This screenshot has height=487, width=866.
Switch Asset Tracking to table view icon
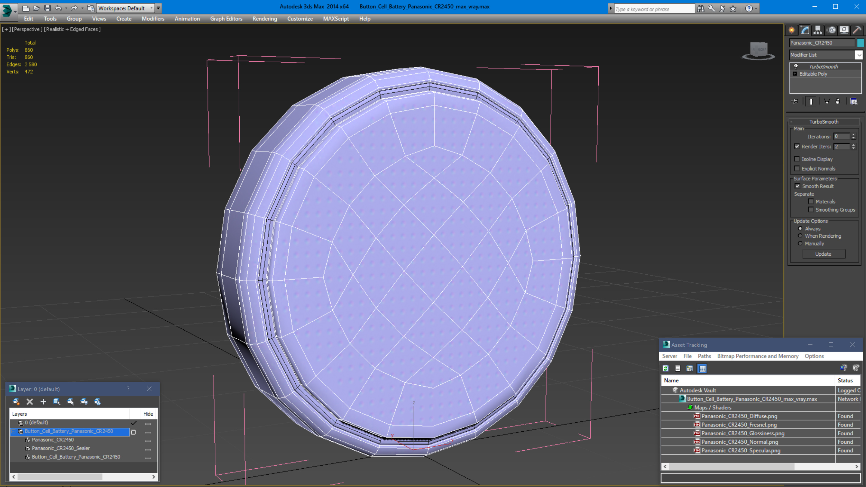(702, 368)
